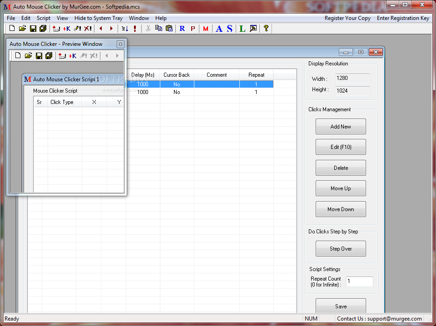The height and width of the screenshot is (326, 436).
Task: Click the delete click X! icon in main toolbar
Action: 88,28
